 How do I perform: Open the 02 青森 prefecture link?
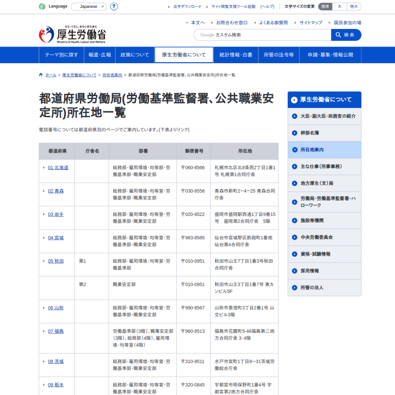point(56,191)
